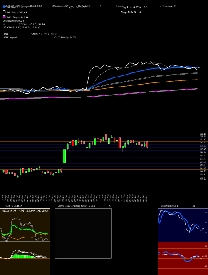Click the empty Intra Day Trading Price panel

[x=83, y=233]
